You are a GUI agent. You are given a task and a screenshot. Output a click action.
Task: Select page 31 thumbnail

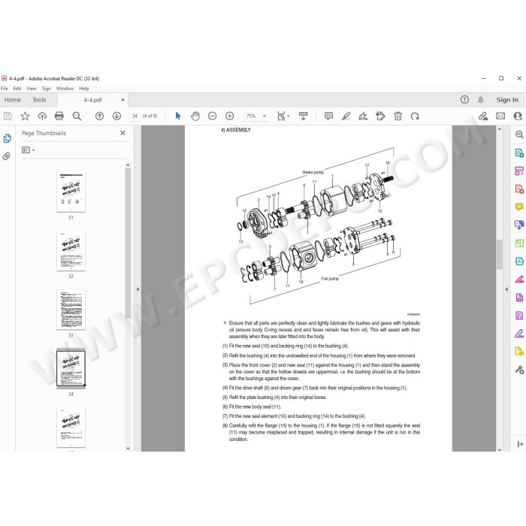[71, 192]
